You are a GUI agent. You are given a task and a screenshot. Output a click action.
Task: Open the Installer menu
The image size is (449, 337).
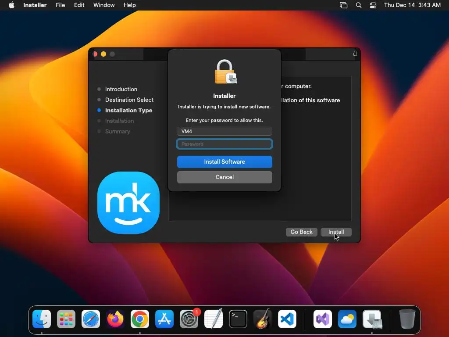pos(35,5)
